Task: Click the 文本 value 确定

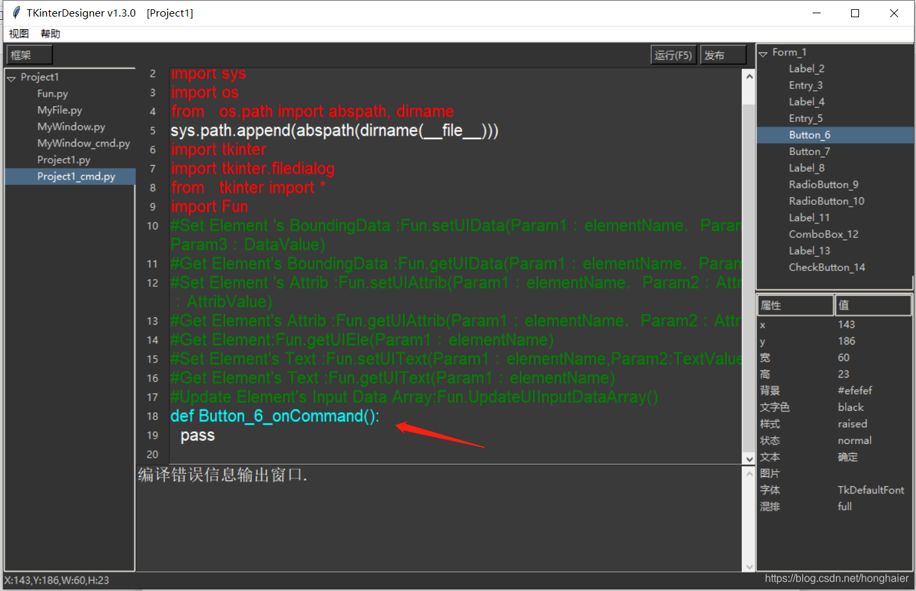Action: click(848, 457)
